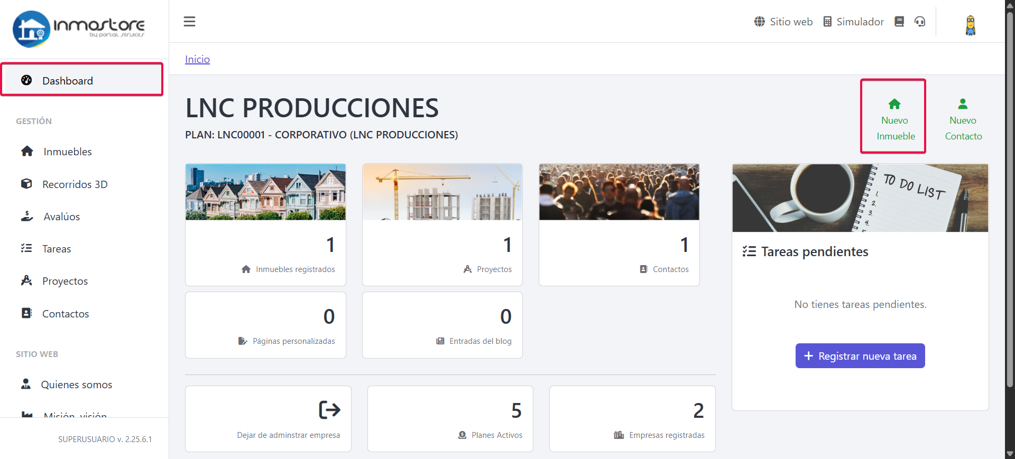Click the headset support icon

tap(920, 22)
